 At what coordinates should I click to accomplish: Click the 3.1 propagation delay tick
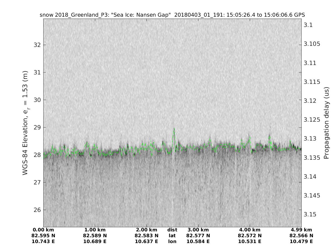click(308, 25)
